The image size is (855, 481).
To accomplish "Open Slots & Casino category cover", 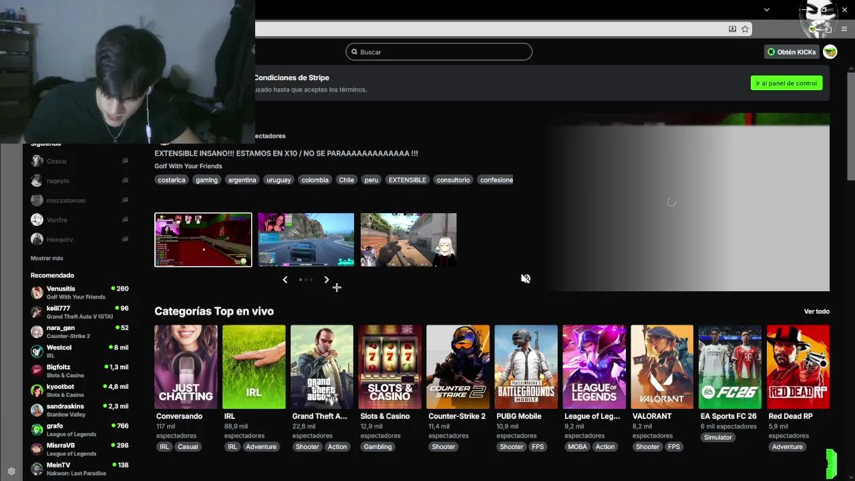I will click(390, 367).
